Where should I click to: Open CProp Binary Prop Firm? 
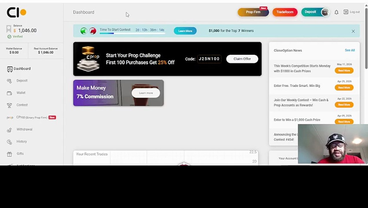point(32,117)
